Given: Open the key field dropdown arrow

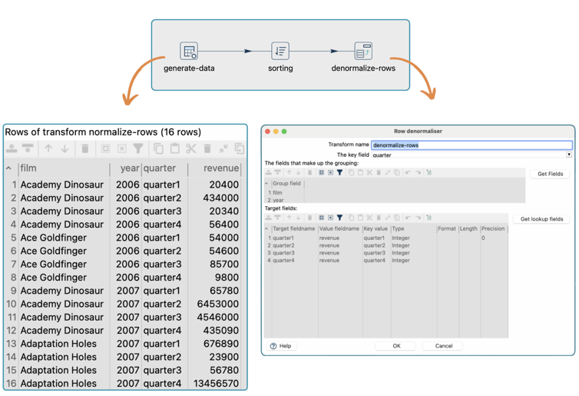Looking at the screenshot, I should click(569, 155).
